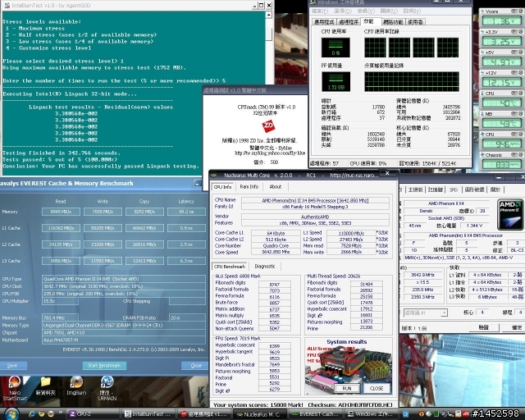The image size is (525, 420).
Task: Click the Chassis fan sensor icon
Action: click(x=482, y=155)
